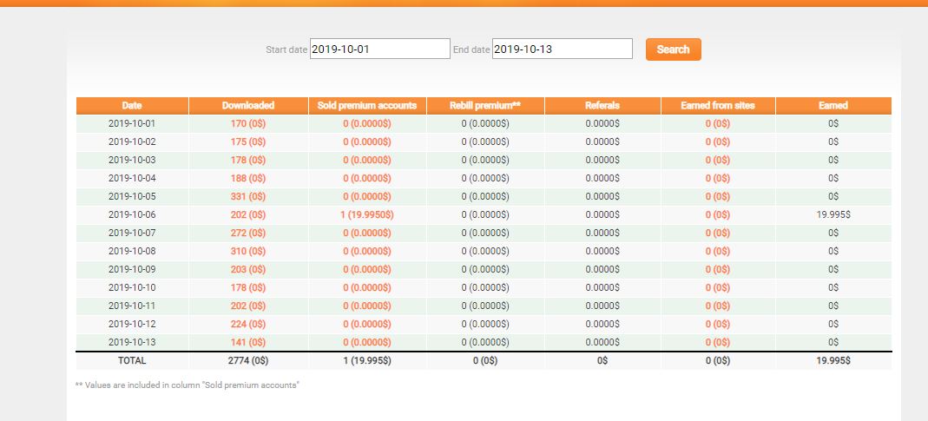Open the 310 (0$) downloaded link

pos(248,251)
